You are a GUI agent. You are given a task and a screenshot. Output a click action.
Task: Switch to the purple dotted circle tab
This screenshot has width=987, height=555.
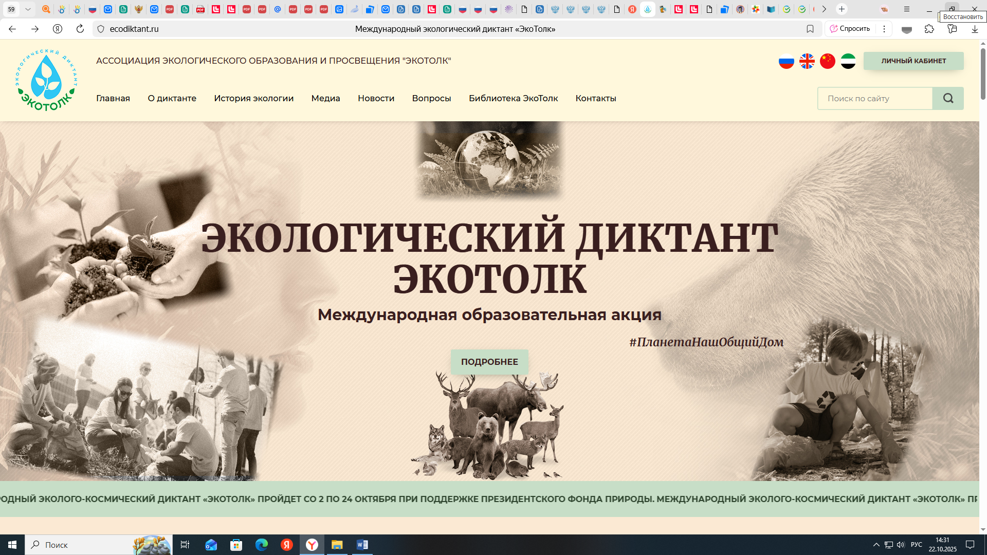tap(509, 9)
